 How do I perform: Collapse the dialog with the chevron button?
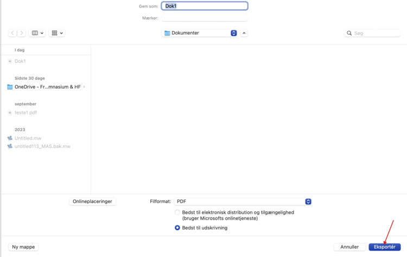point(244,33)
